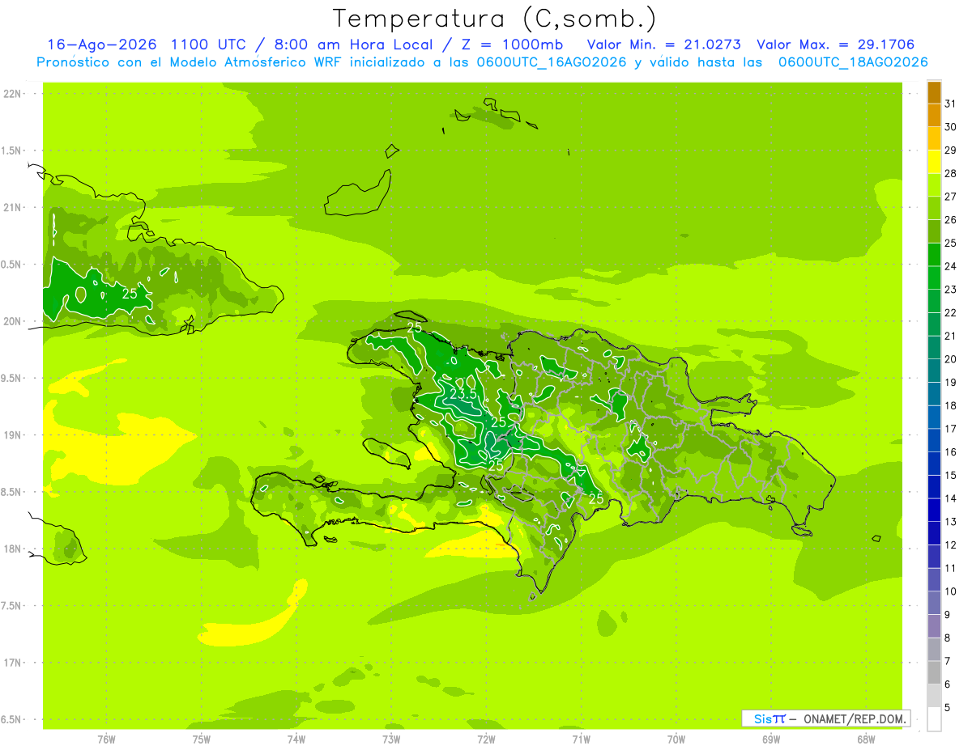Click the "19N" latitude label

tap(12, 435)
